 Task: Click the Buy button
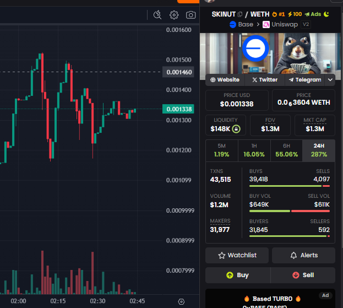pyautogui.click(x=238, y=275)
